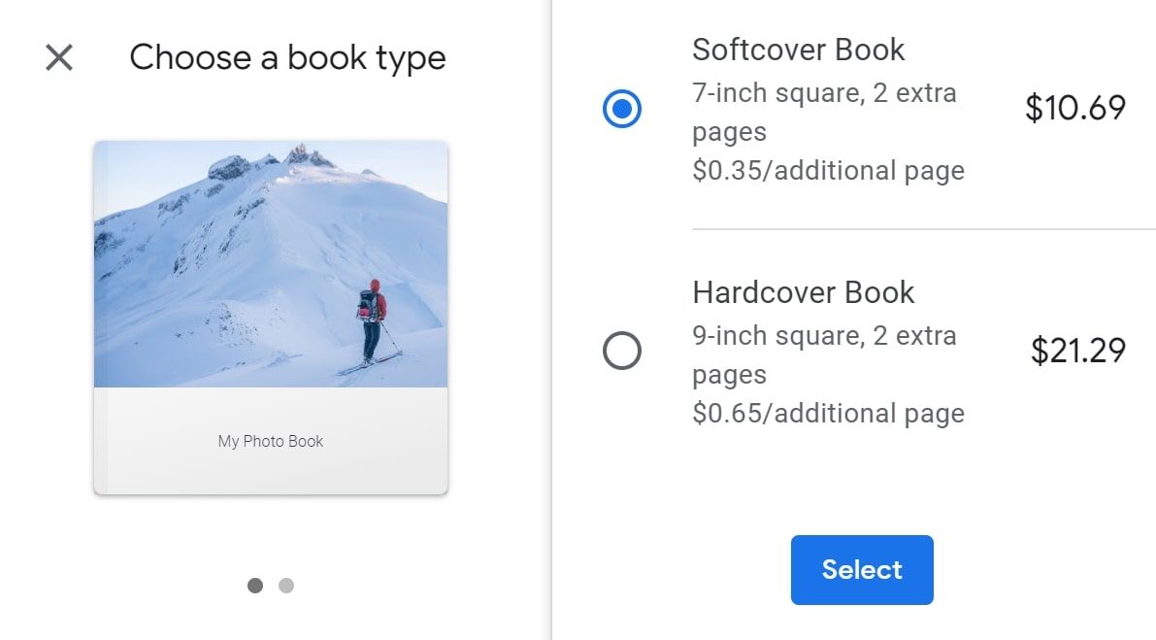Viewport: 1156px width, 640px height.
Task: Click the Hardcover Book heading text
Action: tap(803, 291)
